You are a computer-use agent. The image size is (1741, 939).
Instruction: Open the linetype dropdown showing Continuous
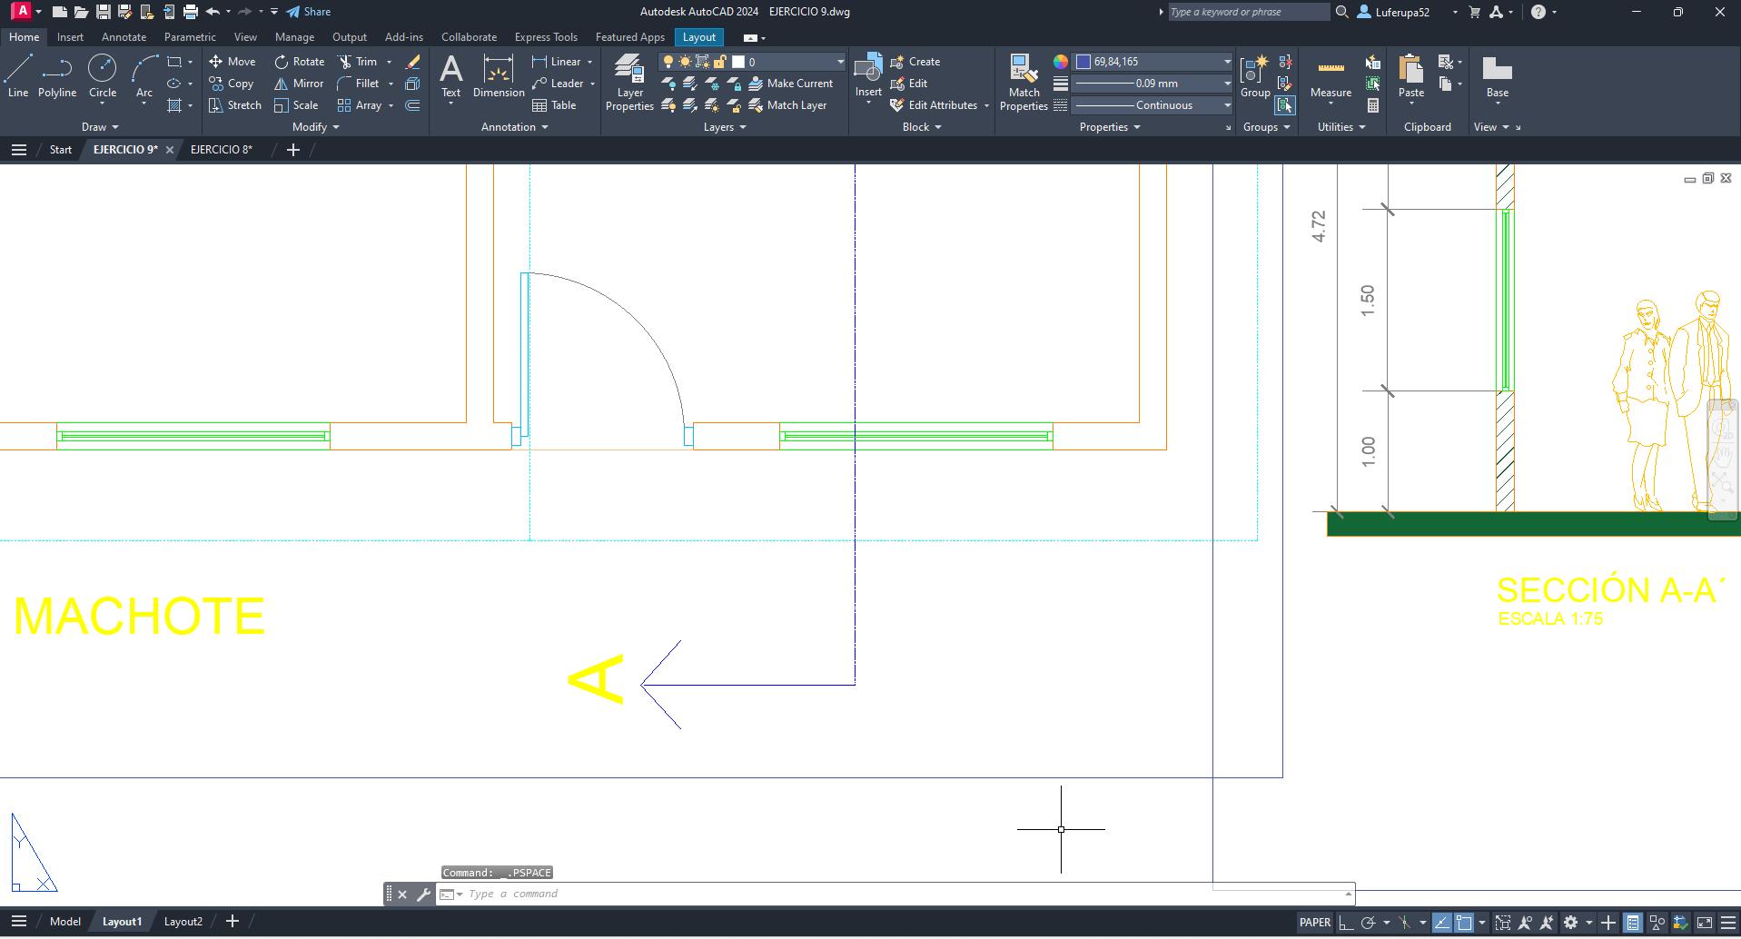click(1152, 105)
